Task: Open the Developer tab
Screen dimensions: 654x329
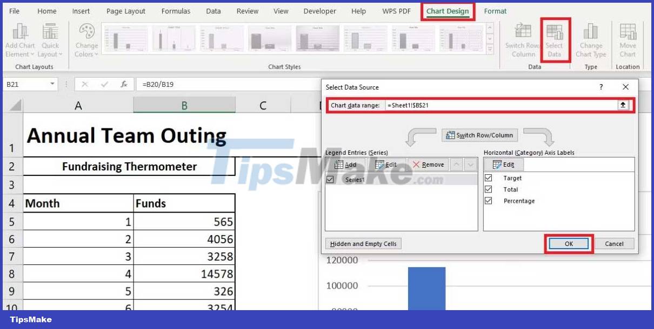Action: coord(319,11)
